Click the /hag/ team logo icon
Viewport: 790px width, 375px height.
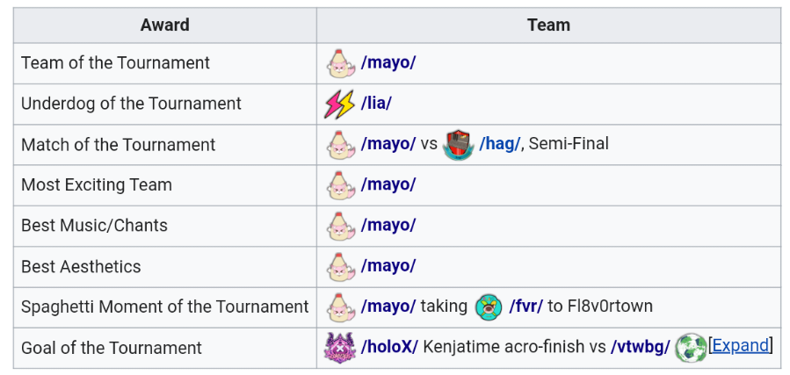(458, 144)
